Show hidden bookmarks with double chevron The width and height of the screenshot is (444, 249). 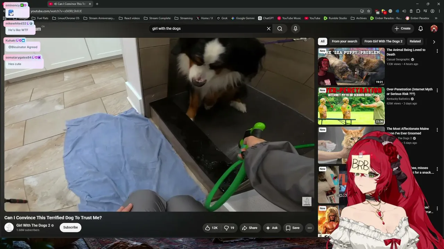436,18
